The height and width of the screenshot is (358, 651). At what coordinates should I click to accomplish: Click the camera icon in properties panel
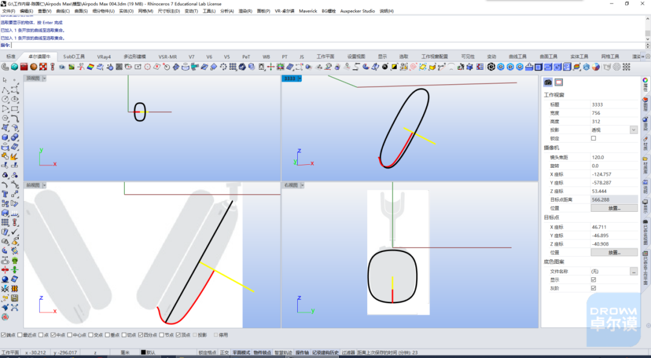point(548,82)
